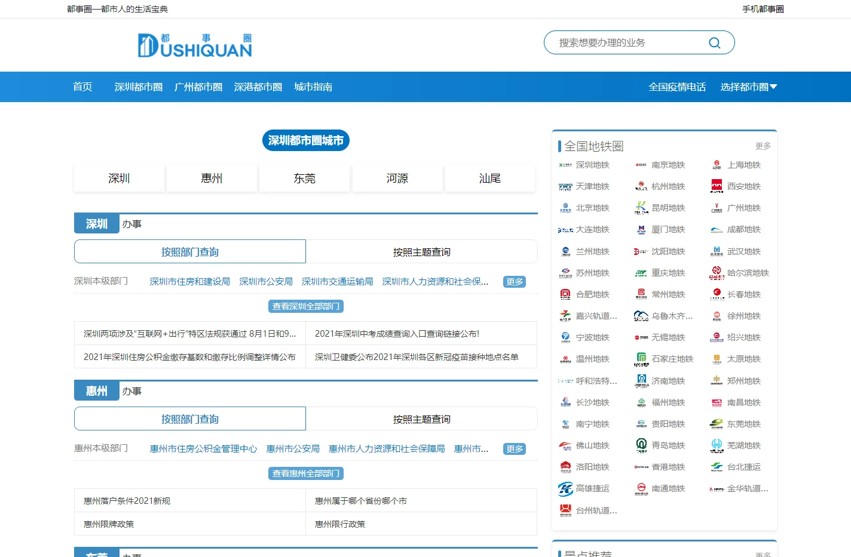Open 兰州地铁 metro logo icon
Screen dimensions: 851x557
tap(565, 251)
